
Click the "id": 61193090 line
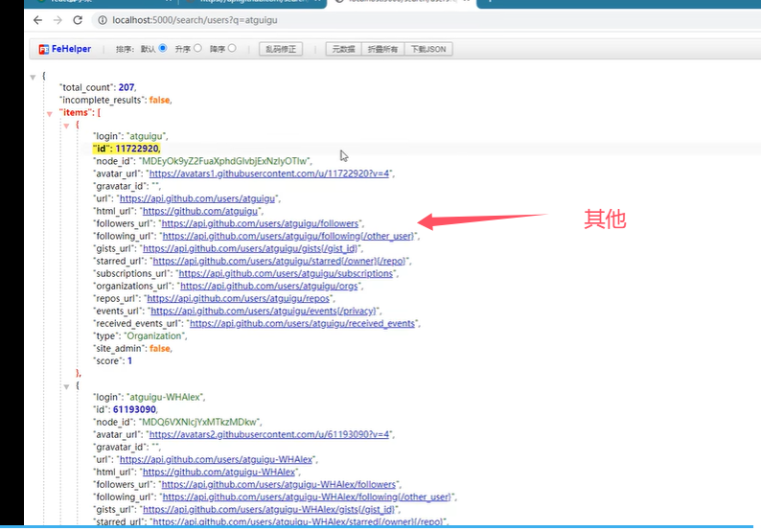[x=126, y=409]
